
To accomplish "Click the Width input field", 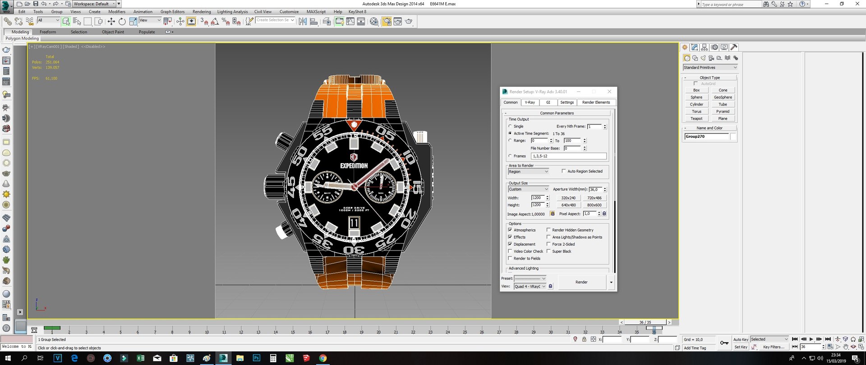I will (x=538, y=198).
